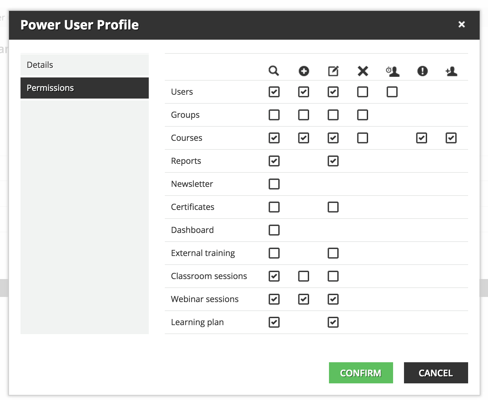Click the add (plus circle) column icon
488x400 pixels.
coord(304,71)
